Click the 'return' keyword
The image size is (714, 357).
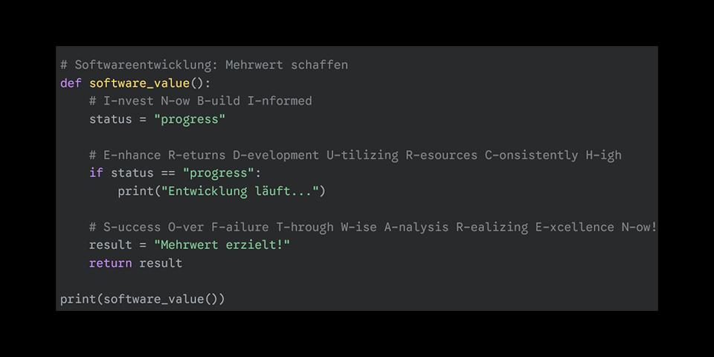[110, 263]
